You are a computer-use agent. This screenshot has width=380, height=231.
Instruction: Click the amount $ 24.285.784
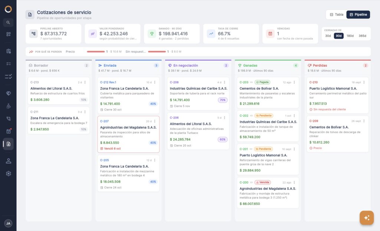pyautogui.click(x=180, y=139)
